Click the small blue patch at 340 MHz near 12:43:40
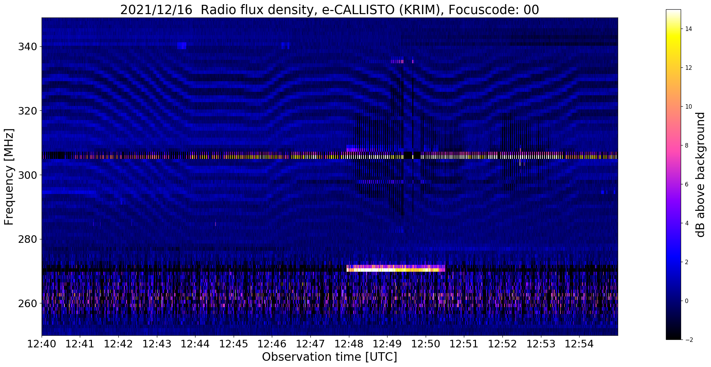 (182, 46)
